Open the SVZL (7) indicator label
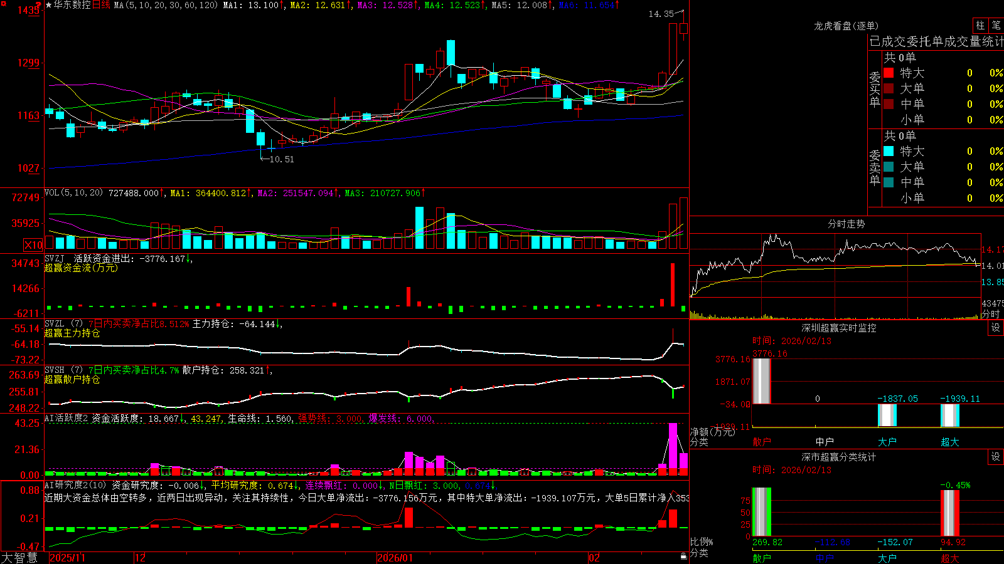 click(x=63, y=323)
